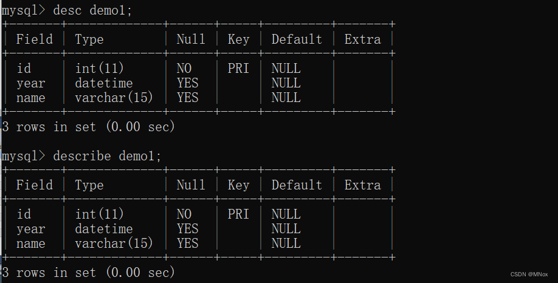Click the 'year' field in second table
The height and width of the screenshot is (283, 558).
31,230
